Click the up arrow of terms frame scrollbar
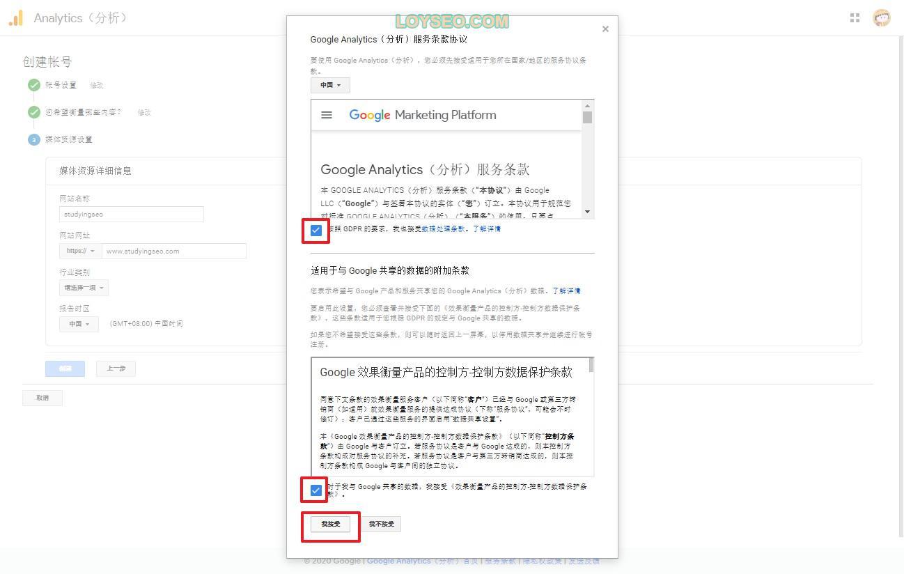This screenshot has width=904, height=574. point(587,106)
